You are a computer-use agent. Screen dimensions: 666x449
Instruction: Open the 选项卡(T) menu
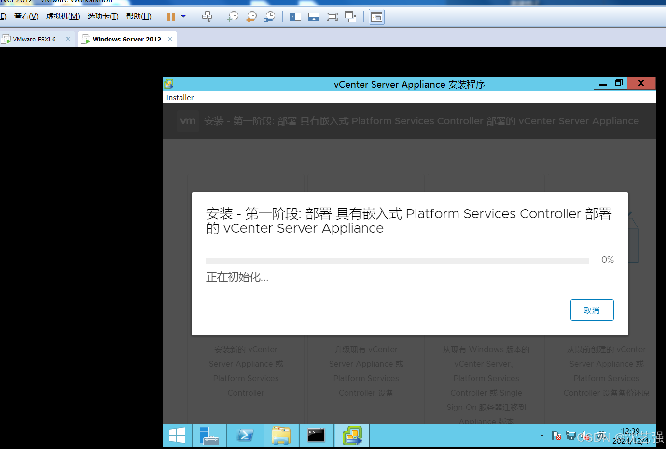pyautogui.click(x=103, y=16)
